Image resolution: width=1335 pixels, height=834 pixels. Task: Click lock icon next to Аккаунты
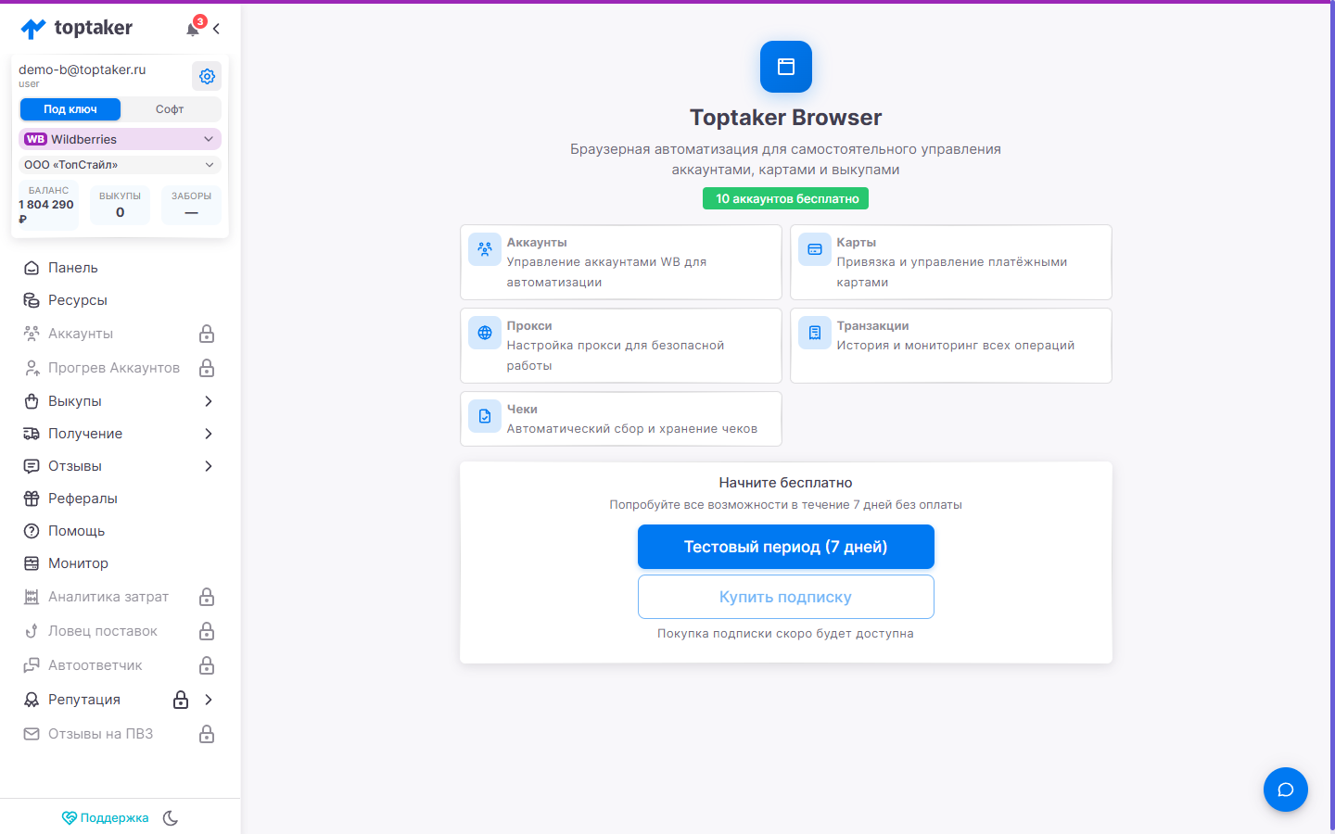point(207,334)
